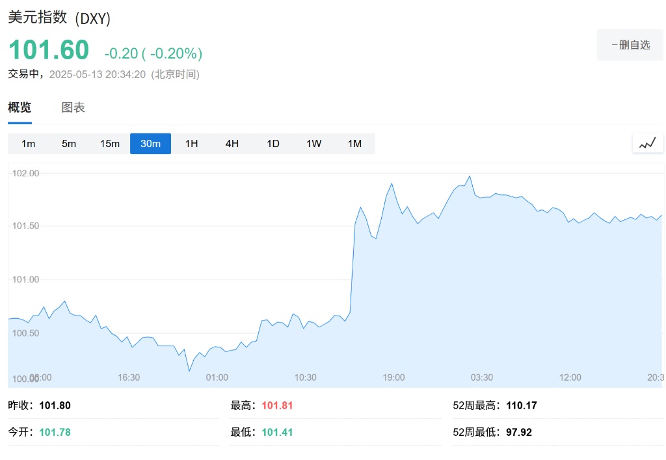Screen dimensions: 666x460
Task: Select the 1D daily interval
Action: point(273,144)
